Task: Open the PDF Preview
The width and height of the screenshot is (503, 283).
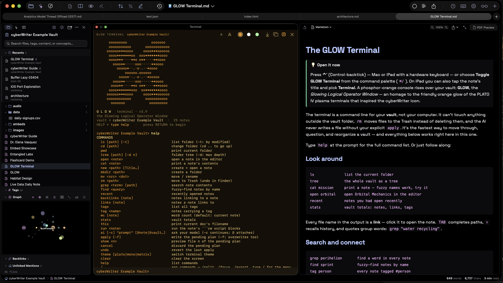Action: (483, 28)
